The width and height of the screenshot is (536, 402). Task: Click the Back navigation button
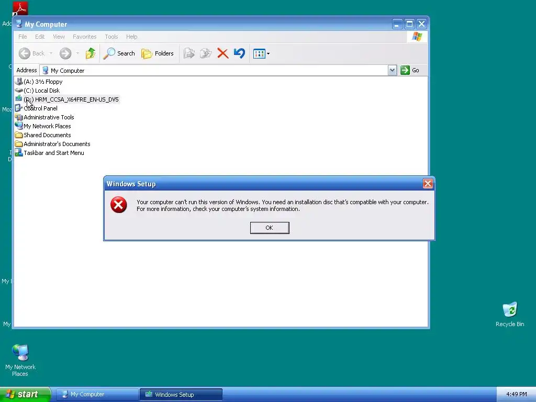(x=32, y=53)
